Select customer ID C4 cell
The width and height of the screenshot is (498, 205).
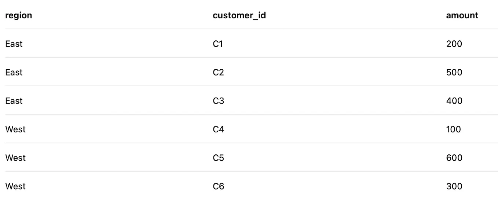pyautogui.click(x=219, y=129)
